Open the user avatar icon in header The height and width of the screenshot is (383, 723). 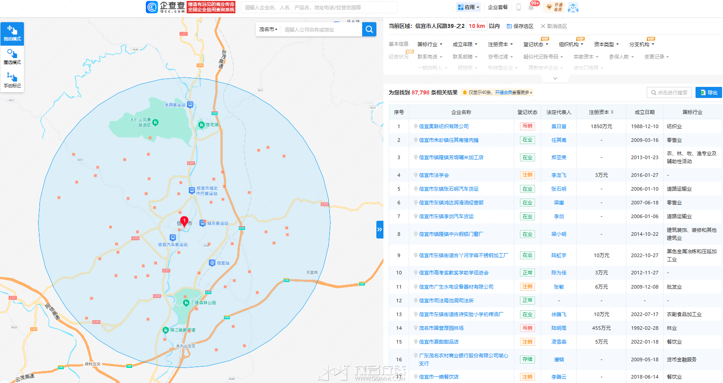573,7
